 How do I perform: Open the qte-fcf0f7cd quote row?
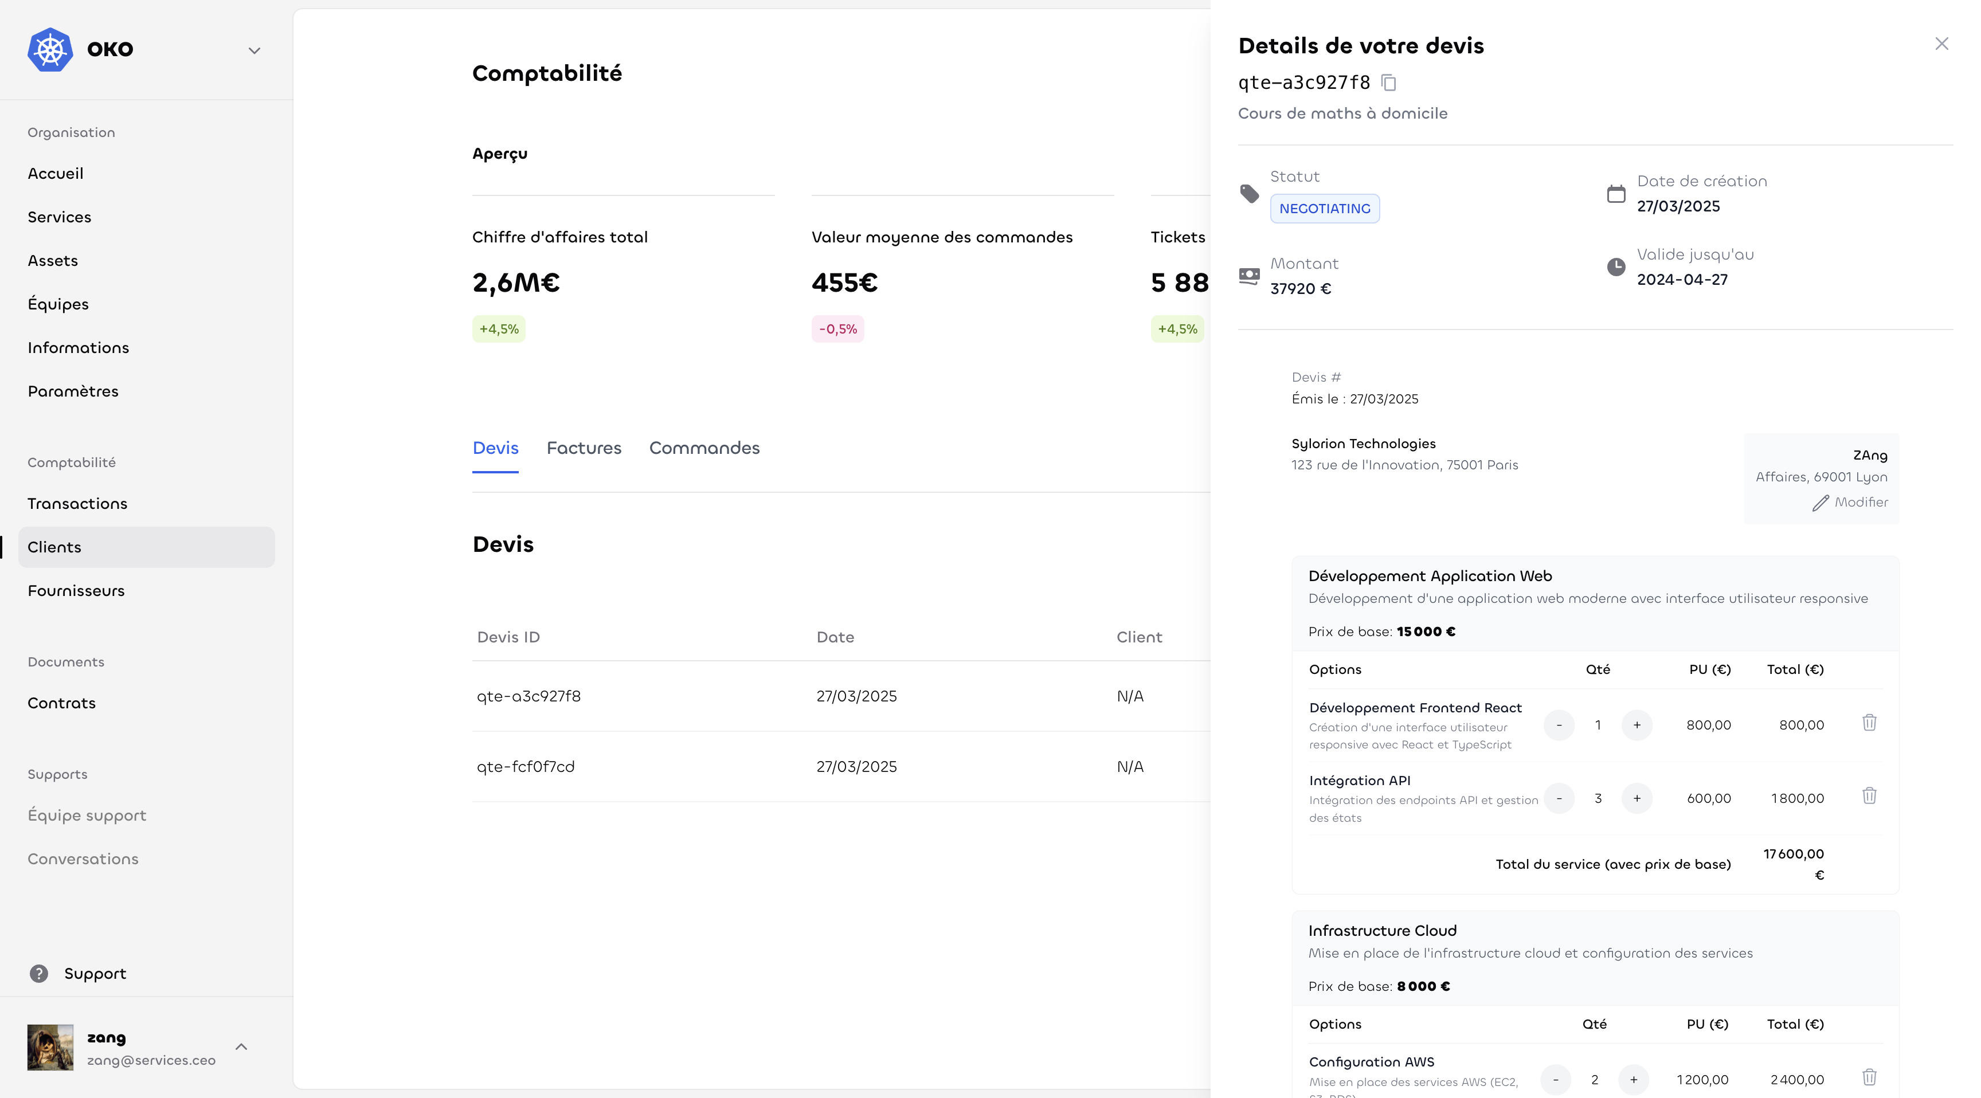526,767
